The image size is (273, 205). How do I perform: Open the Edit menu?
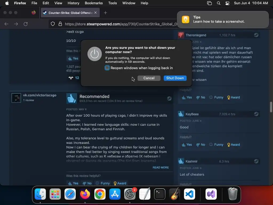(x=46, y=3)
